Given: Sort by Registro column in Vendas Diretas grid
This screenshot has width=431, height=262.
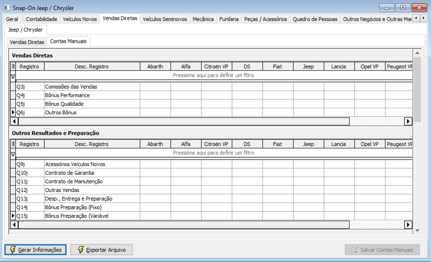Looking at the screenshot, I should 29,66.
